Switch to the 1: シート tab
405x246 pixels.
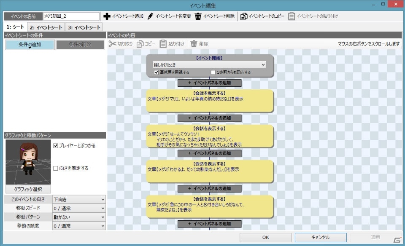15,27
